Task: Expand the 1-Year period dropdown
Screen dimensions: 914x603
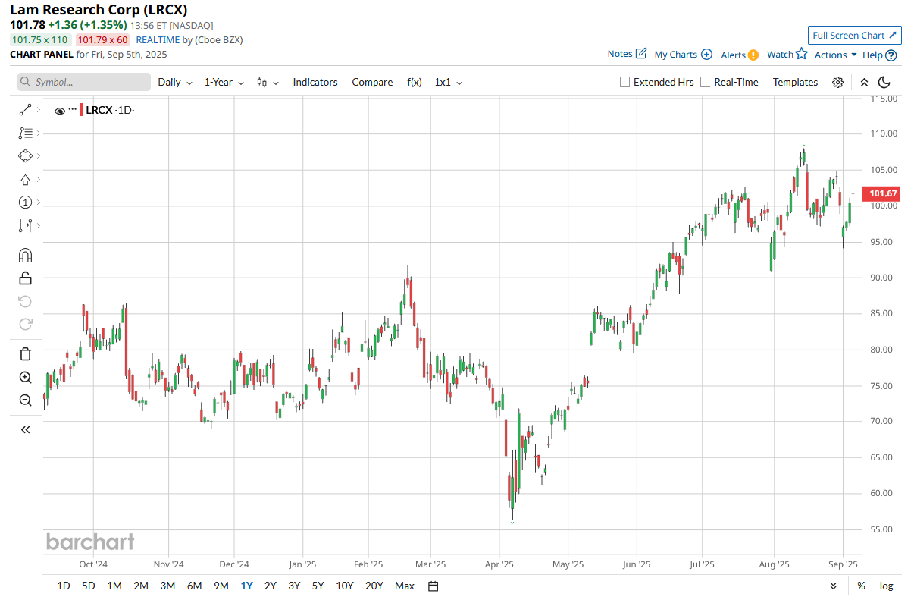Action: [x=224, y=82]
